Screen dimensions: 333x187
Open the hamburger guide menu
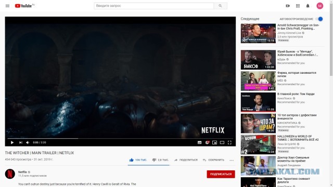click(7, 6)
